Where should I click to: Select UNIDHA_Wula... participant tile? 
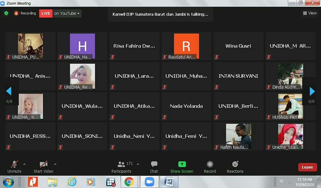[x=82, y=106]
